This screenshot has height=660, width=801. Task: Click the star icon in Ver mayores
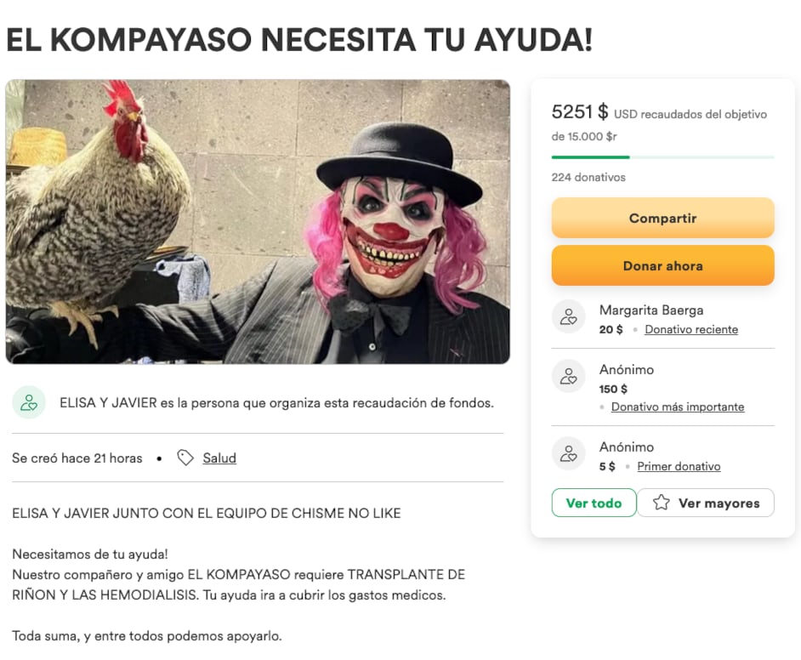pyautogui.click(x=661, y=503)
